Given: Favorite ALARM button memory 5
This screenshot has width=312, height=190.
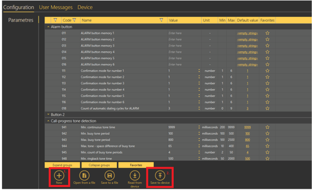Looking at the screenshot, I should 267,58.
